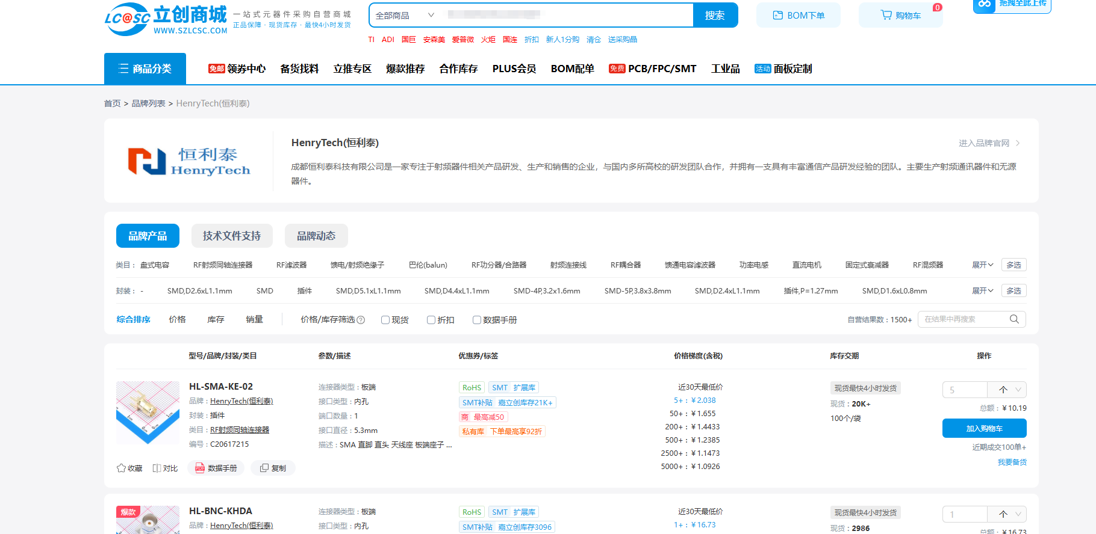Image resolution: width=1096 pixels, height=534 pixels.
Task: Click the red free-shipping badge on coupon center
Action: [216, 69]
